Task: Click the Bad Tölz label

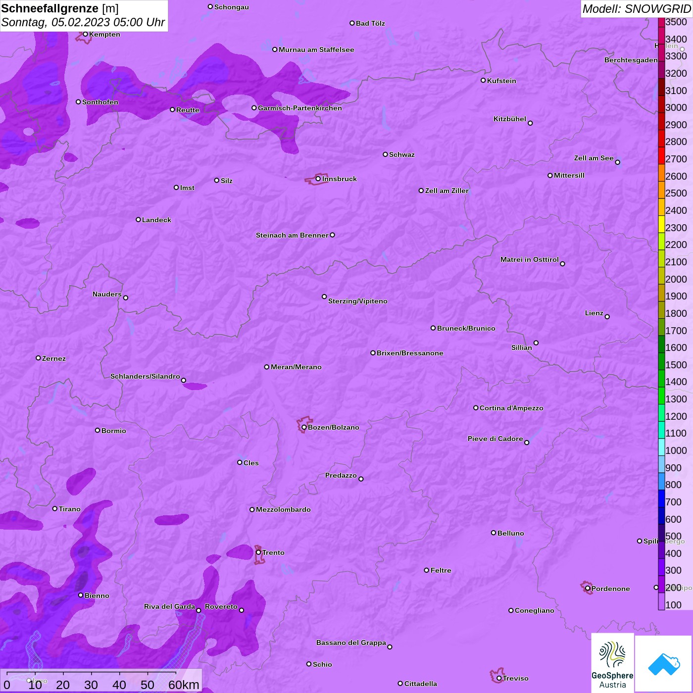Action: (x=370, y=23)
